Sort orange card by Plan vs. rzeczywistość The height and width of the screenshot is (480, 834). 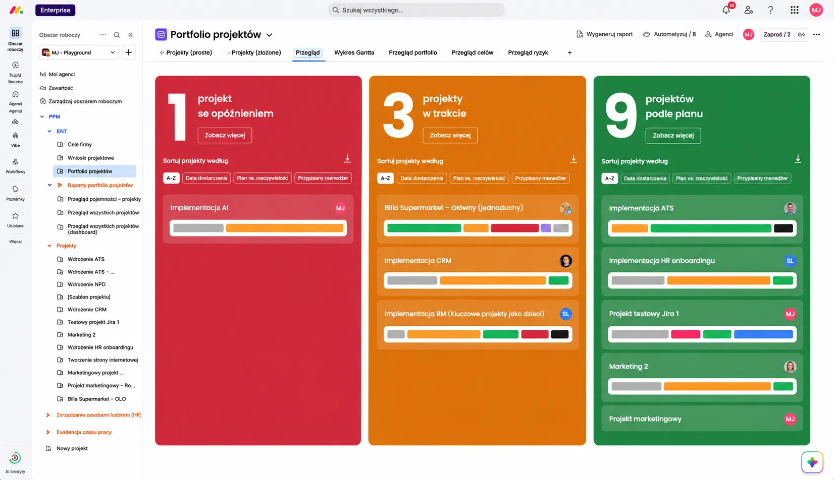coord(479,178)
